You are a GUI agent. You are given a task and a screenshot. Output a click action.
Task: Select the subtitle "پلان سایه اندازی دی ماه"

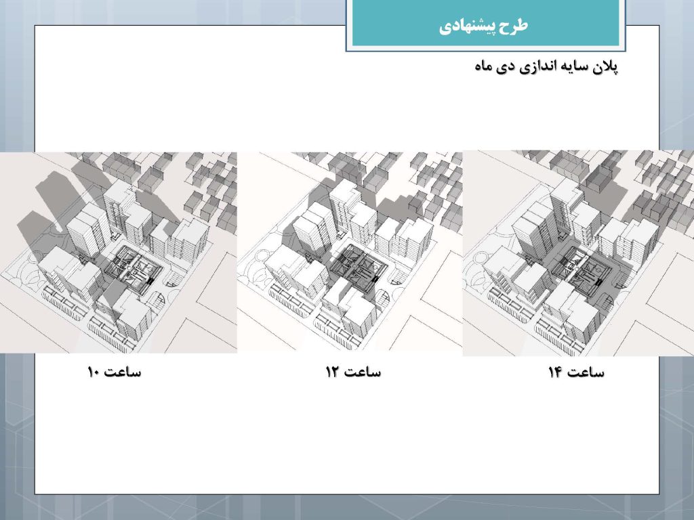(x=546, y=68)
